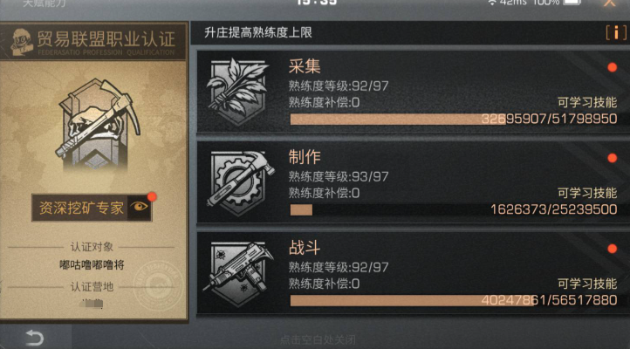Tap the battery indicator in status bar
Viewport: 630px width, 349px height.
[x=572, y=3]
